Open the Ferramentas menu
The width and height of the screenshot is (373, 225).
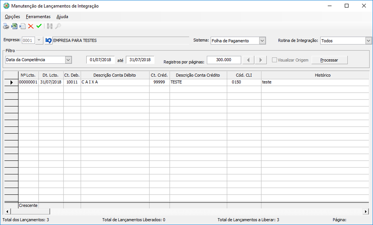click(x=38, y=17)
